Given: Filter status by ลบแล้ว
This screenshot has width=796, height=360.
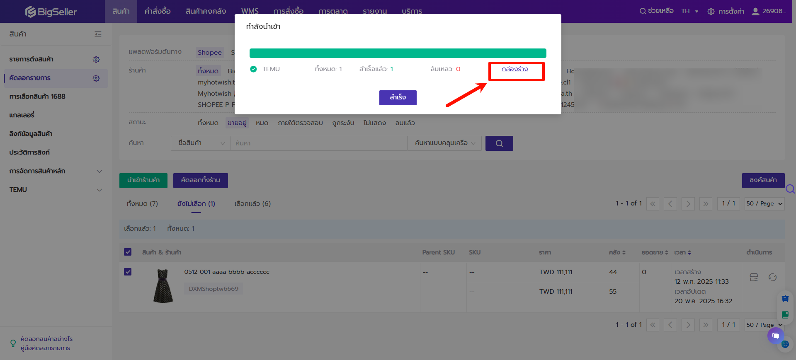Looking at the screenshot, I should point(405,123).
